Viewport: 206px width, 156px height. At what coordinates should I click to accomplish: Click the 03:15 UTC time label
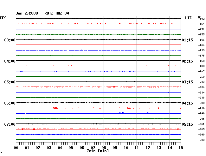(x=187, y=82)
